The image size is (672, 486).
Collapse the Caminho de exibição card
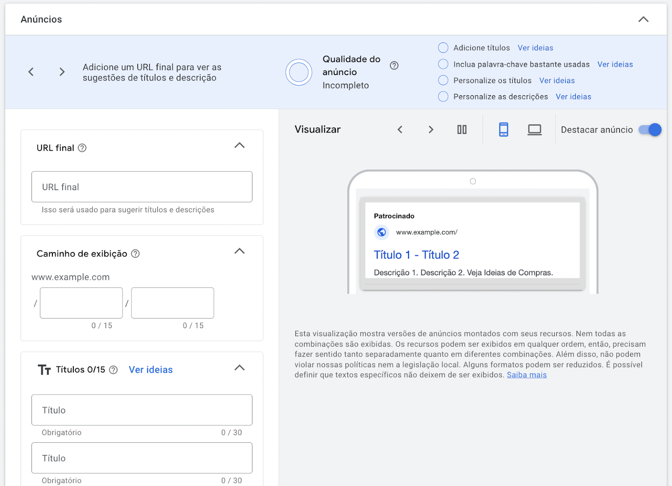pos(239,251)
